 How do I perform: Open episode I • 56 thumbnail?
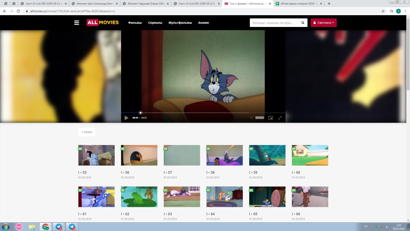(139, 155)
